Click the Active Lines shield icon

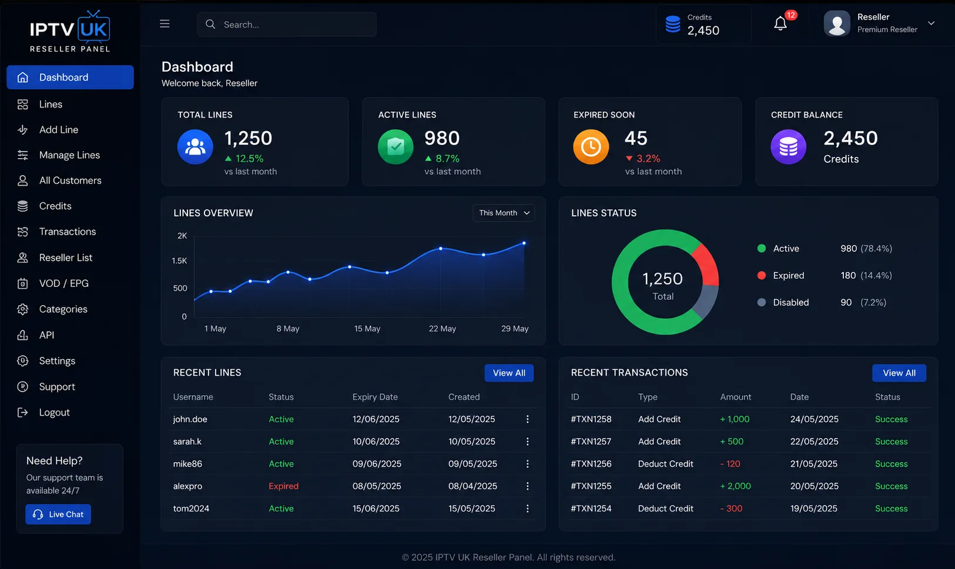pos(396,147)
